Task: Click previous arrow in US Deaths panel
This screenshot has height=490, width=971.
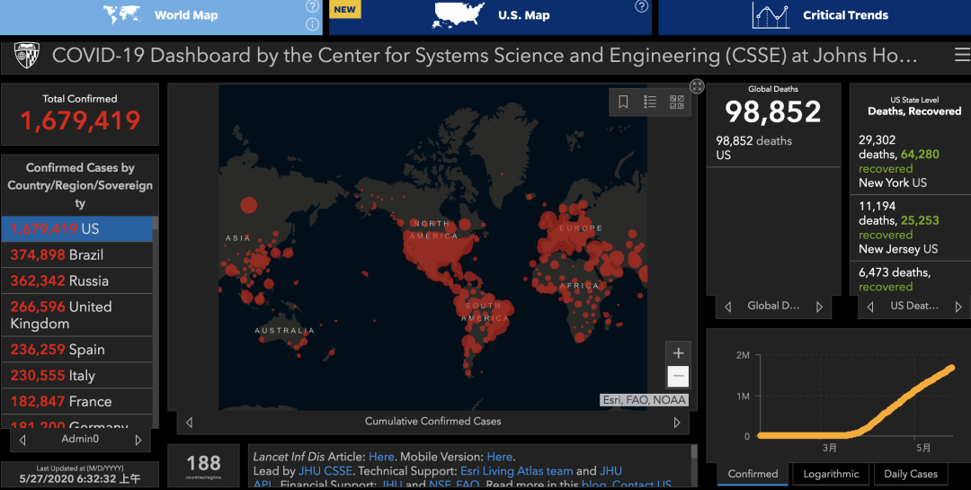Action: pos(870,307)
